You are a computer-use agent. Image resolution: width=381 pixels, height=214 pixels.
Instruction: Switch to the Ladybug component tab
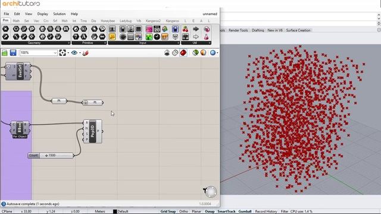point(126,21)
